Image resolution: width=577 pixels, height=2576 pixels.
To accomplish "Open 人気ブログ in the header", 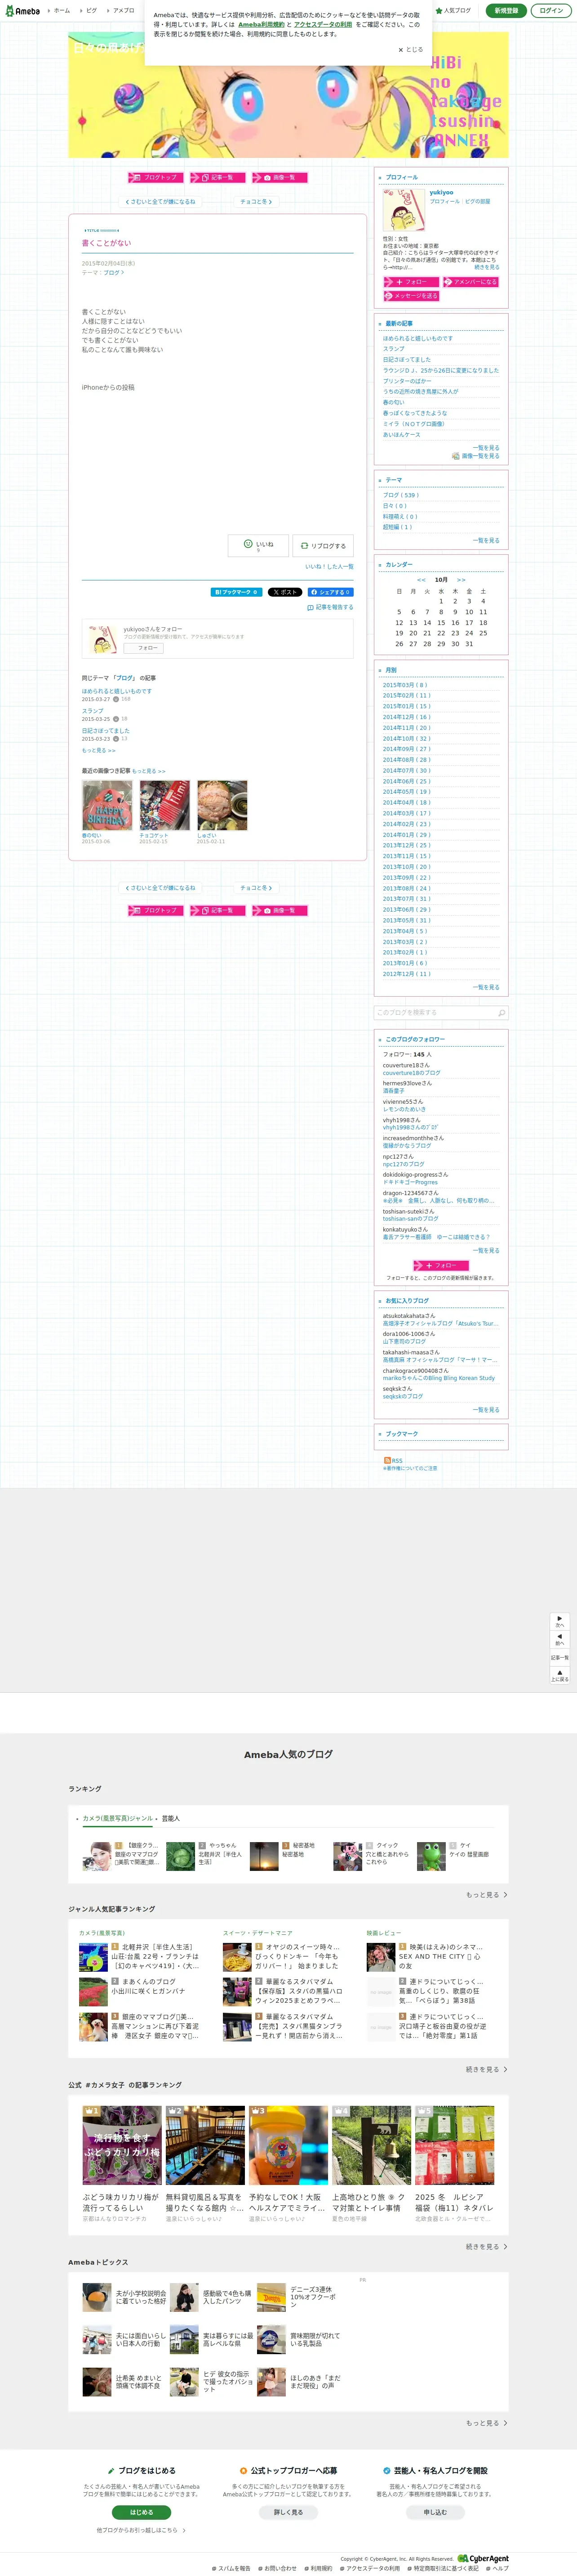I will (x=453, y=10).
